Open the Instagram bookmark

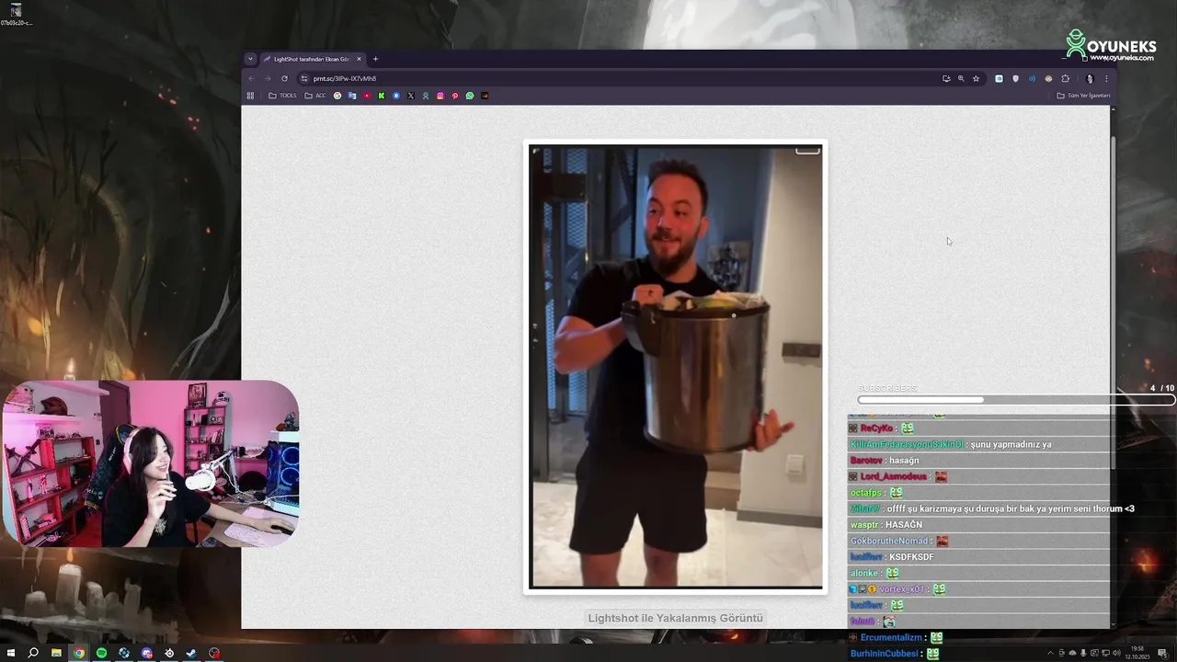440,96
